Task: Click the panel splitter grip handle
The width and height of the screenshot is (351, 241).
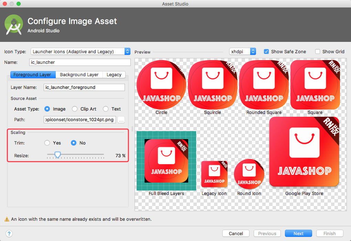Action: (x=132, y=129)
